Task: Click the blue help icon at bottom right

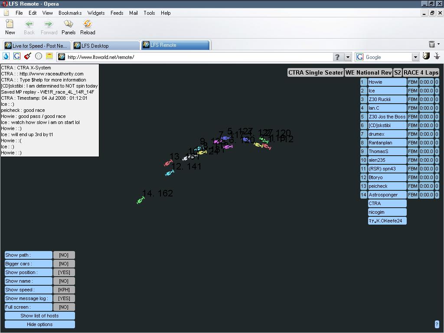Action: (x=437, y=324)
